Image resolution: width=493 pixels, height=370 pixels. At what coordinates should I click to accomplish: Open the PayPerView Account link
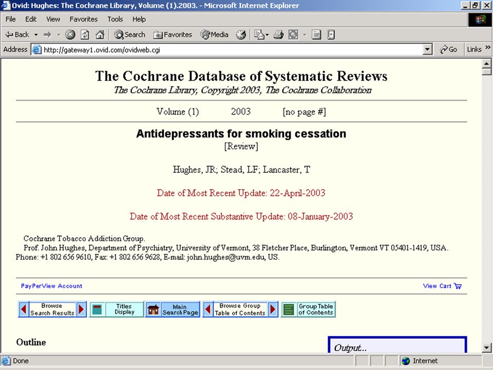click(x=51, y=286)
